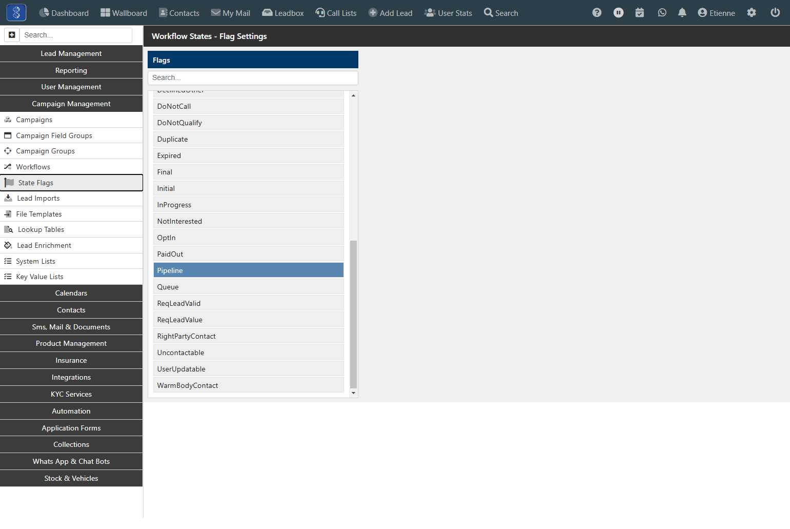Expand the Calendars section
This screenshot has width=790, height=529.
click(71, 293)
